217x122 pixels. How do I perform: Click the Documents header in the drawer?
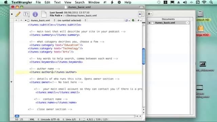(x=168, y=19)
